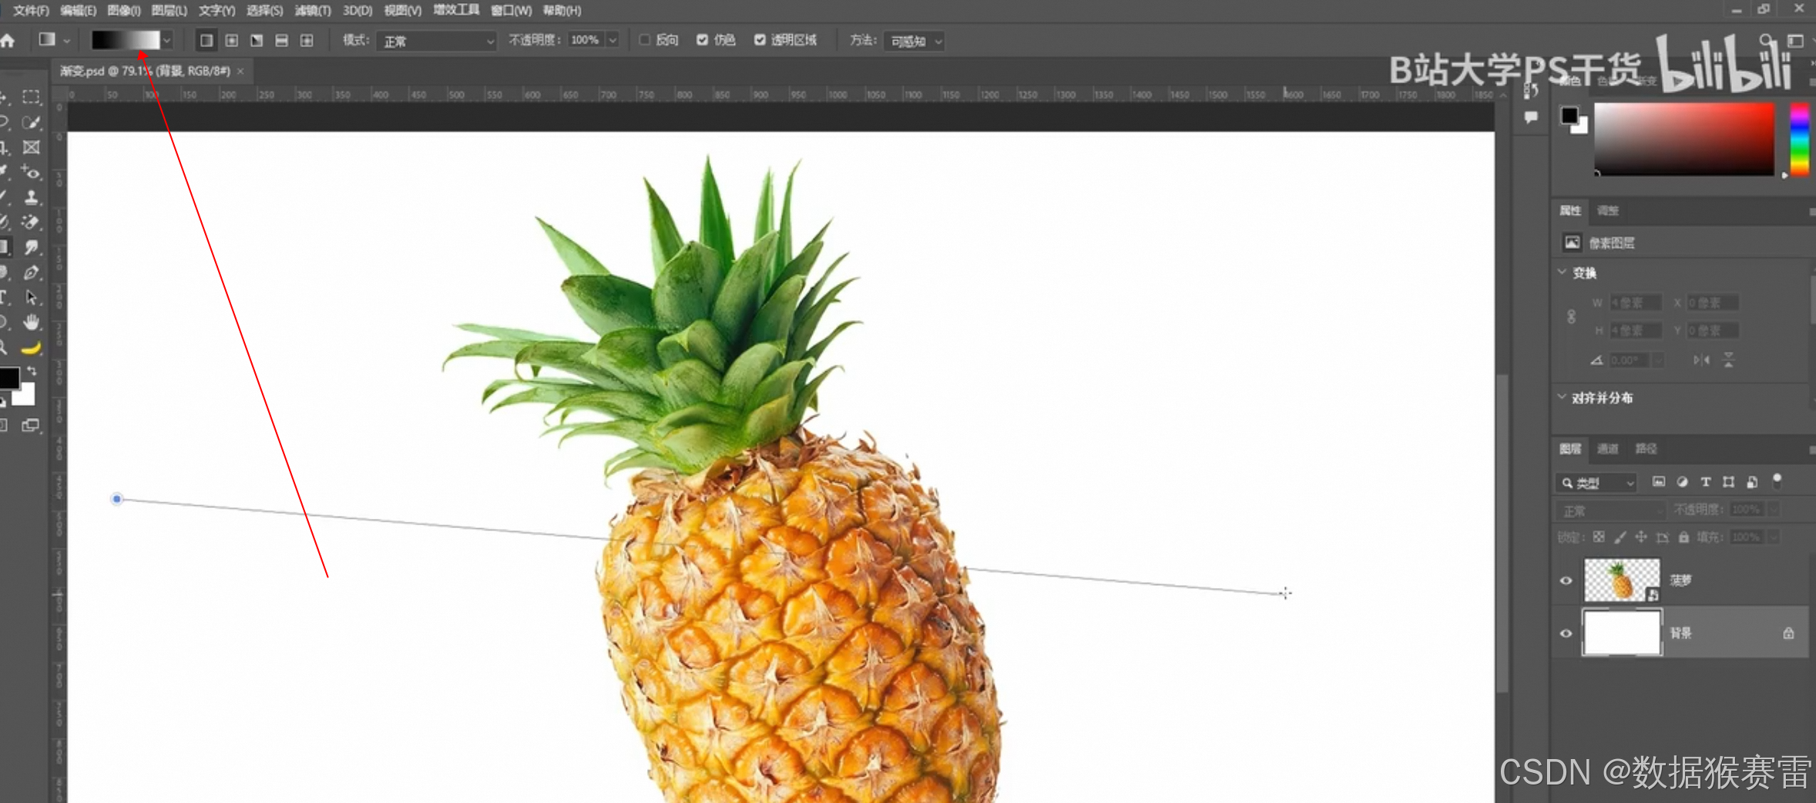The height and width of the screenshot is (803, 1816).
Task: Select the Rectangular Marquee tool
Action: pyautogui.click(x=31, y=97)
